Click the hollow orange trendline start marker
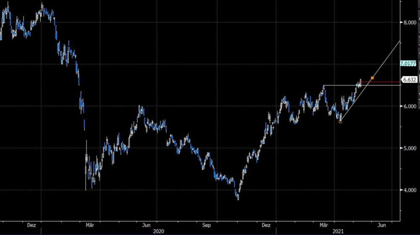The image size is (420, 235). pyautogui.click(x=340, y=121)
